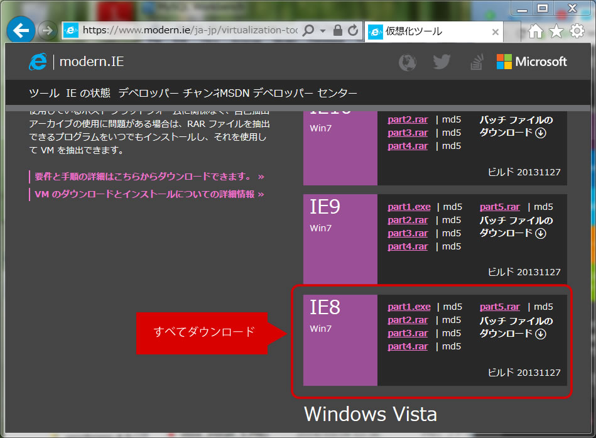Click md5 next to IE8 part3.rar
Image resolution: width=596 pixels, height=438 pixels.
tap(451, 334)
